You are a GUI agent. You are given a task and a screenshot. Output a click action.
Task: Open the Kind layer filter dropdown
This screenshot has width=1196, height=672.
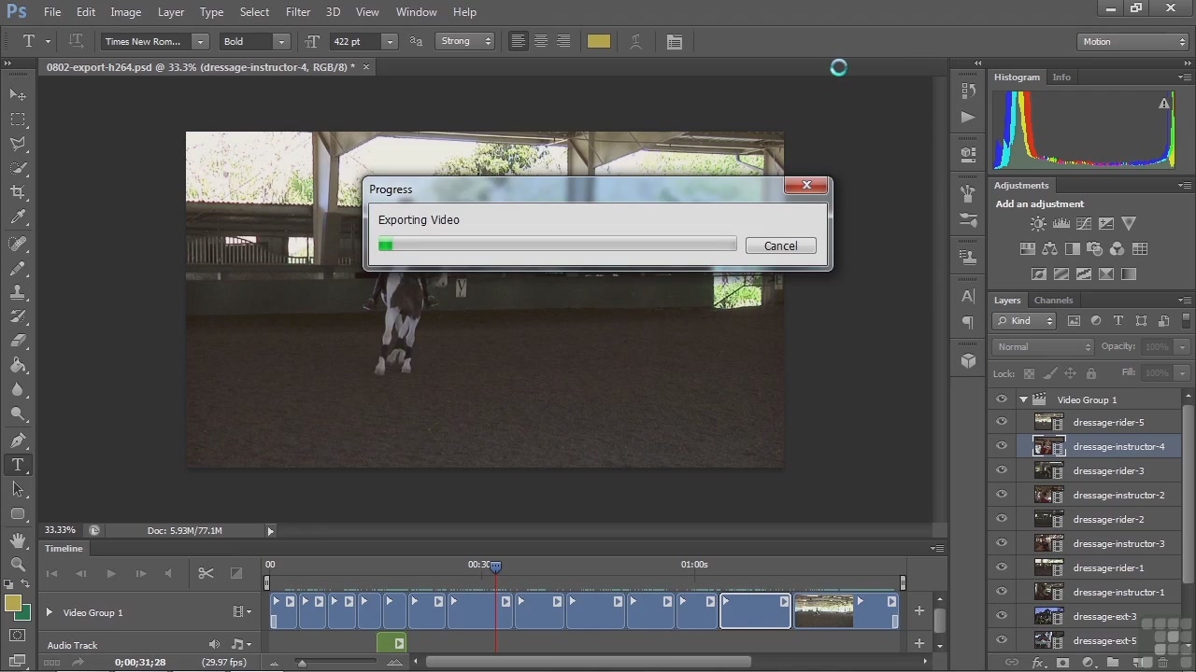tap(1024, 320)
